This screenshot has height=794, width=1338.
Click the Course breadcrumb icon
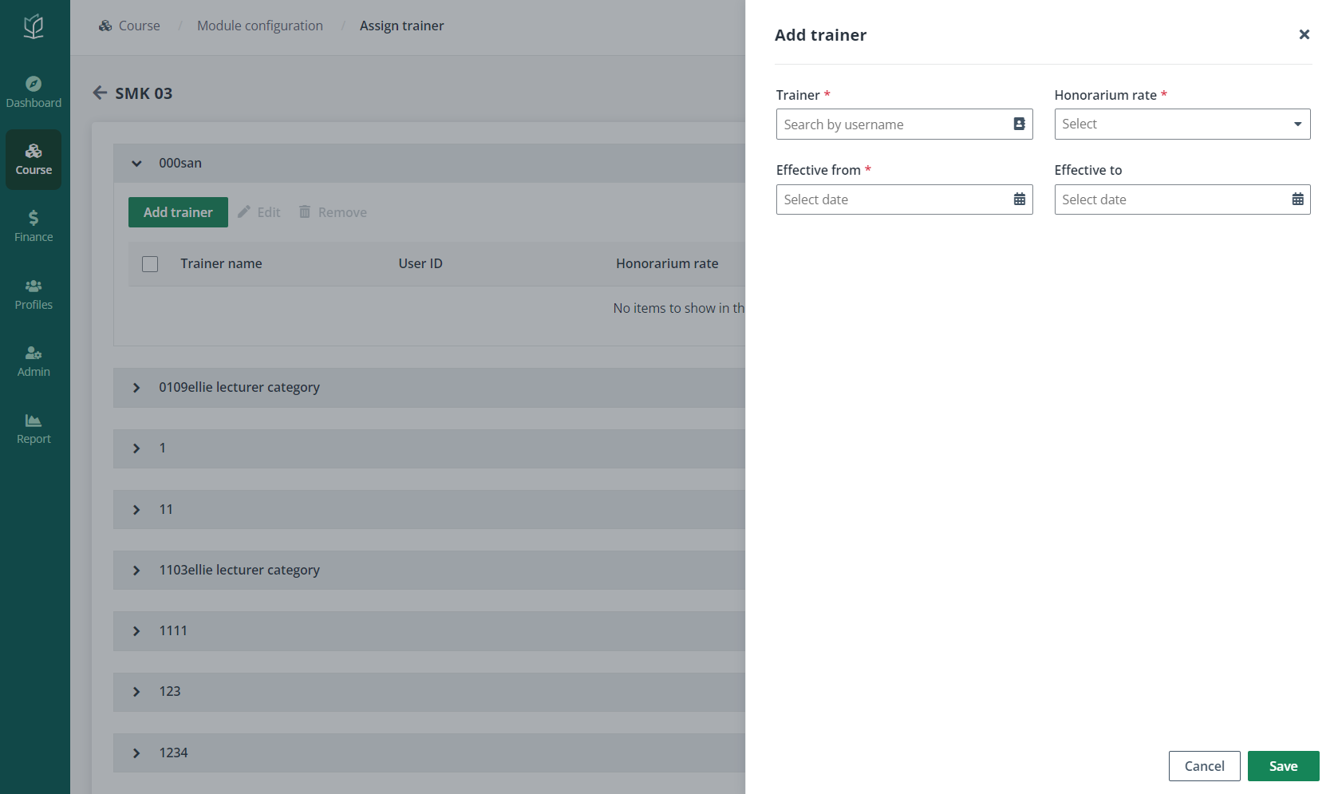pyautogui.click(x=105, y=26)
